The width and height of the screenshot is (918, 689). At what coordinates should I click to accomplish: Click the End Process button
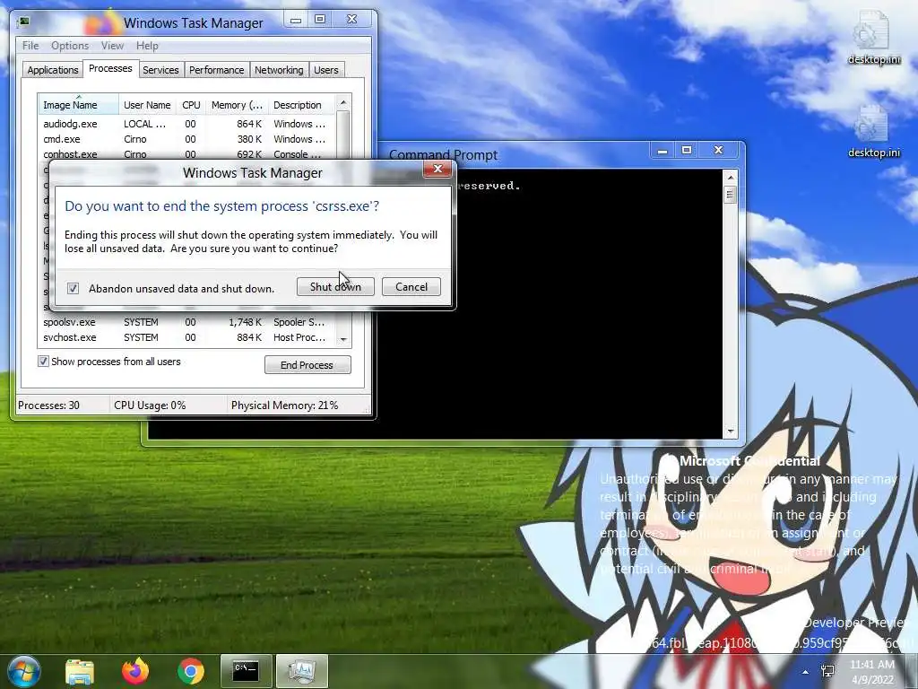click(x=307, y=364)
